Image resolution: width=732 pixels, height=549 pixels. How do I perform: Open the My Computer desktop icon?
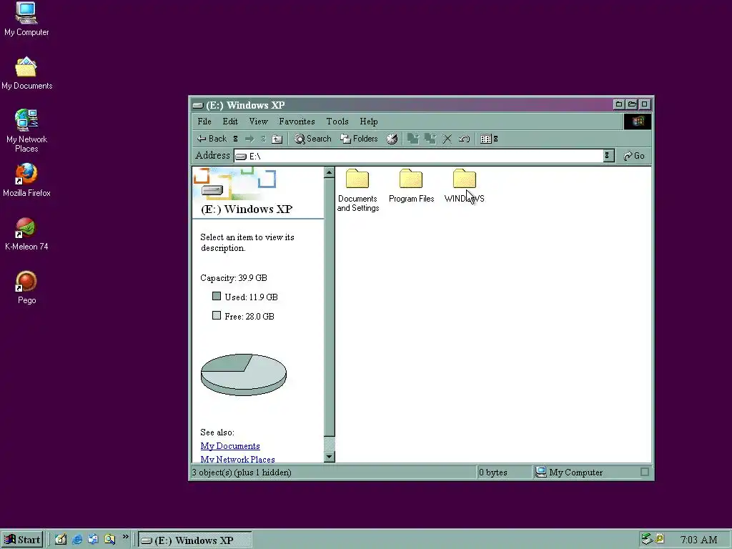26,19
